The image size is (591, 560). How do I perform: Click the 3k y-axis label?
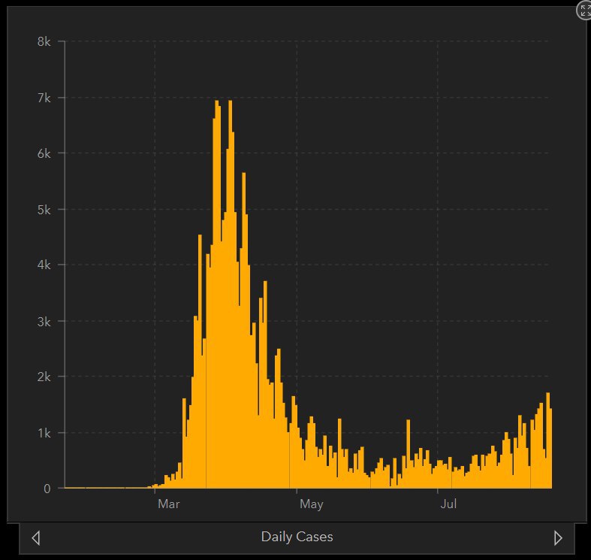(44, 322)
